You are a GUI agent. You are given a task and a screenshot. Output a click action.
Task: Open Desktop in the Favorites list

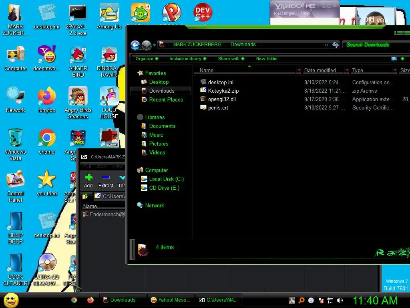(x=159, y=82)
